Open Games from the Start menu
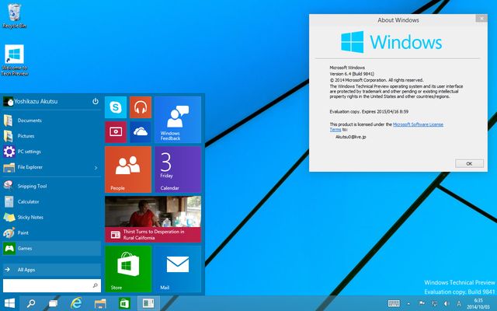This screenshot has width=497, height=311. pyautogui.click(x=52, y=248)
